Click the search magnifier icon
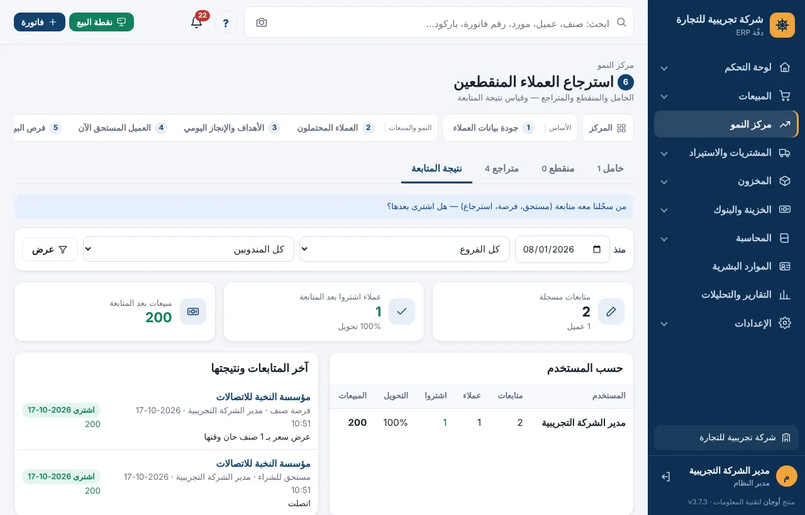805x515 pixels. click(621, 23)
